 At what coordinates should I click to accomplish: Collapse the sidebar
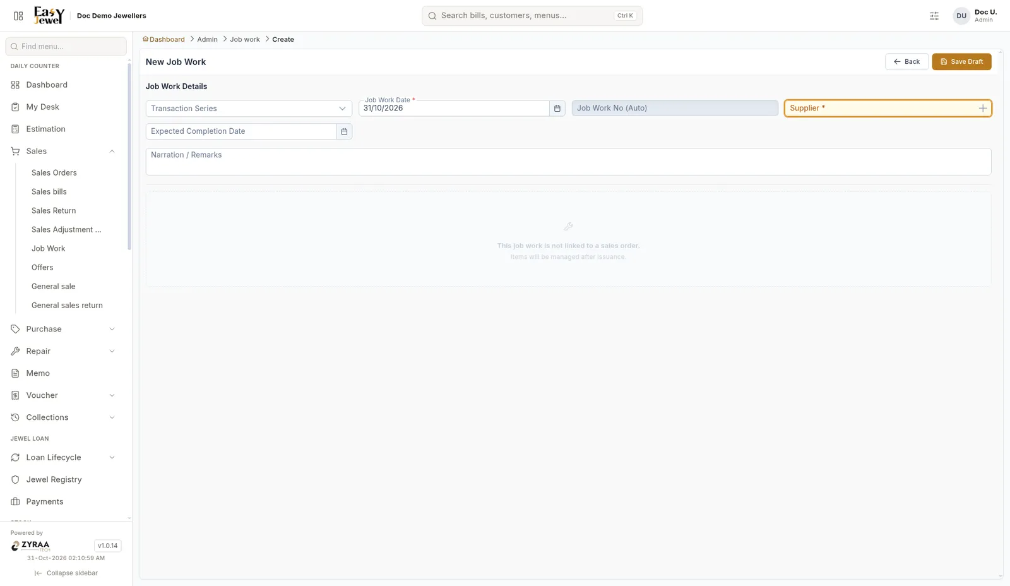click(x=66, y=573)
